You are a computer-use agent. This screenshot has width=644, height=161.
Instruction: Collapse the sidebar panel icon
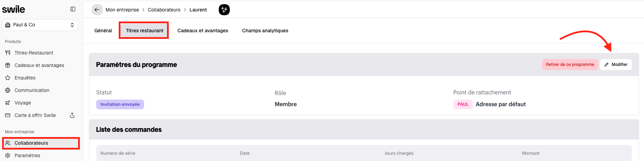tap(73, 9)
